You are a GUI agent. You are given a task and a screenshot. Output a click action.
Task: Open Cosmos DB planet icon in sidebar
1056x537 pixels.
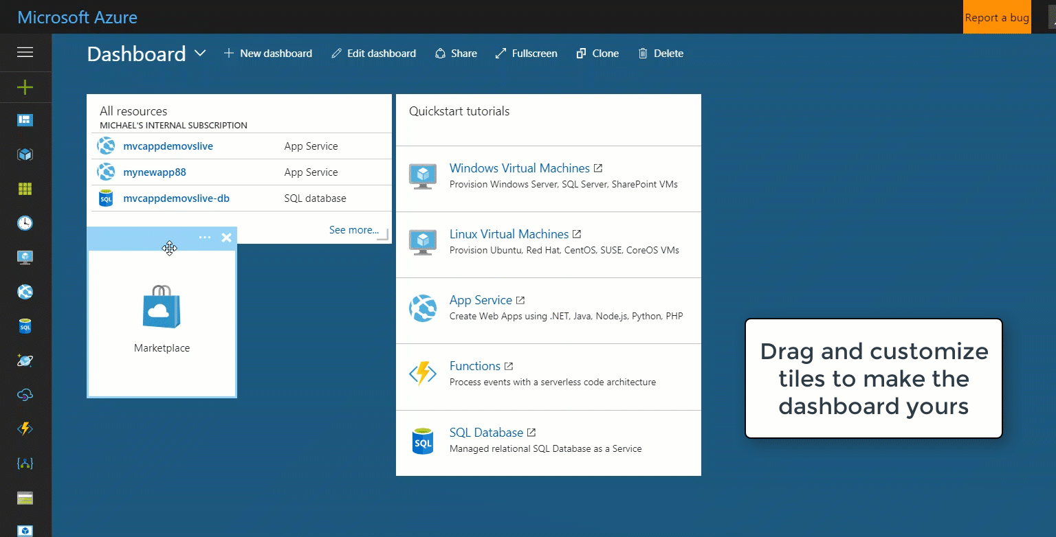(x=25, y=361)
